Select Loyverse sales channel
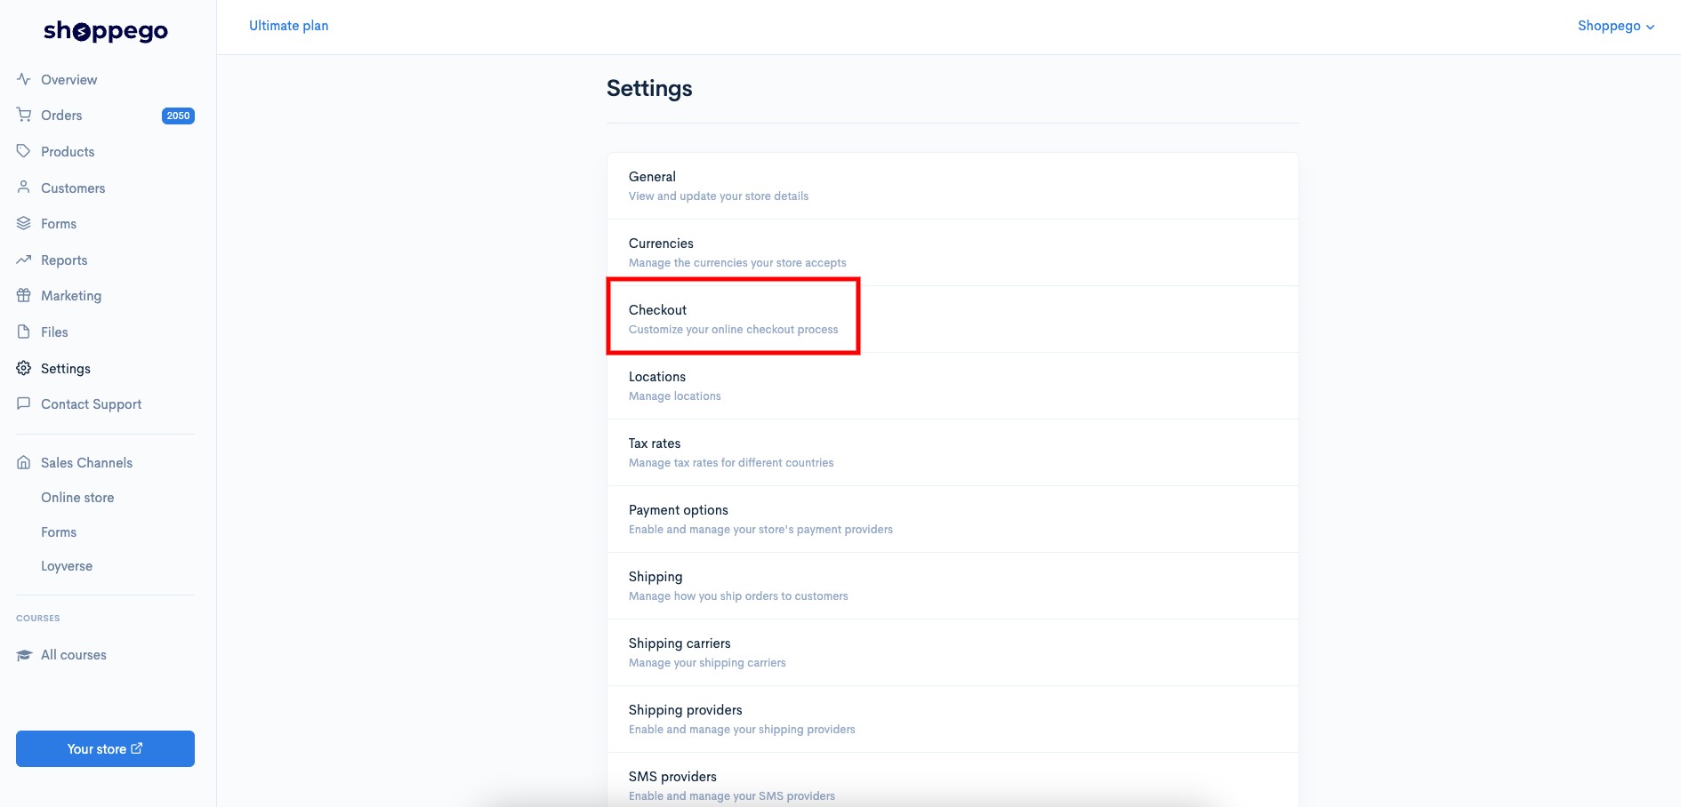The width and height of the screenshot is (1681, 807). point(67,566)
